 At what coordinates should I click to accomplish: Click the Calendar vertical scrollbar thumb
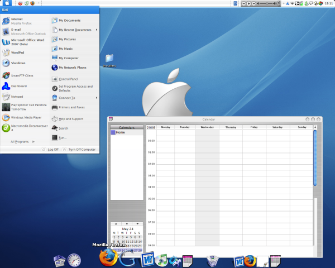click(x=315, y=158)
